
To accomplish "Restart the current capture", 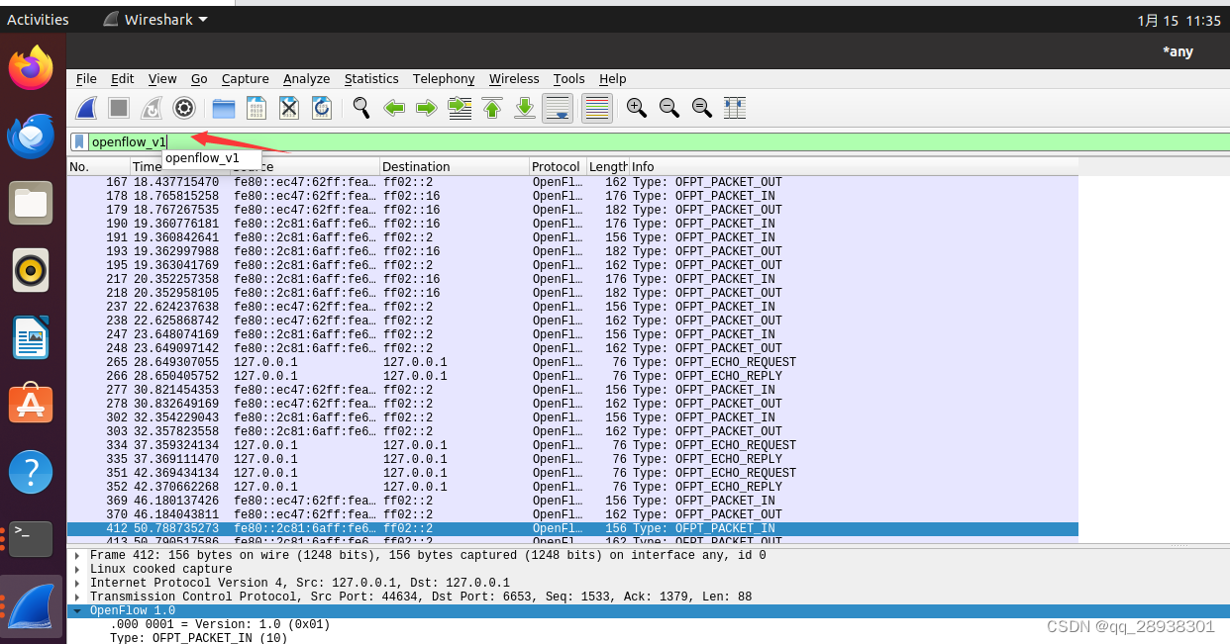I will (152, 108).
